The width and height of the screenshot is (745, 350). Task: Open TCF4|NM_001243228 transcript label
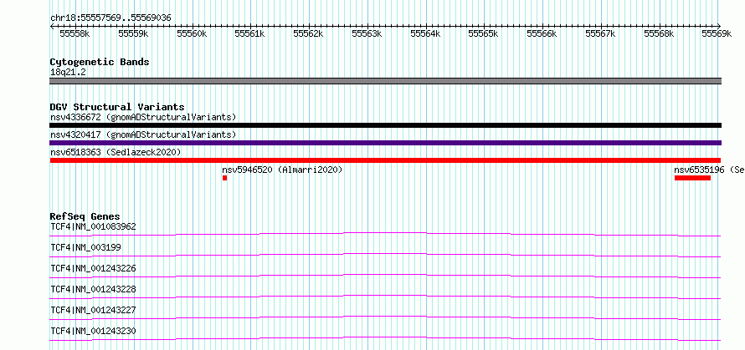pos(93,289)
